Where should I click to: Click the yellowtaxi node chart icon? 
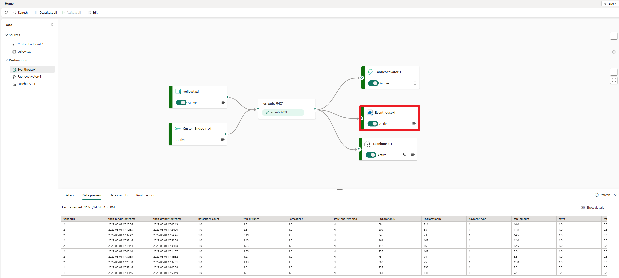click(x=178, y=91)
